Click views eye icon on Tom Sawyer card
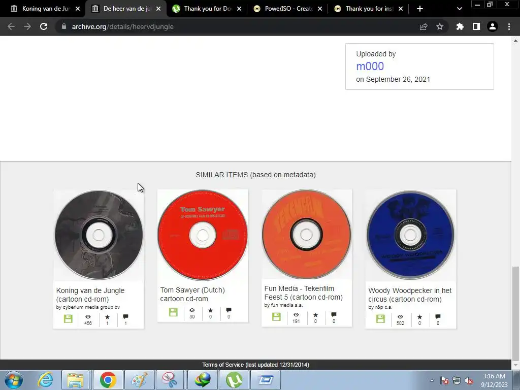 [x=192, y=310]
